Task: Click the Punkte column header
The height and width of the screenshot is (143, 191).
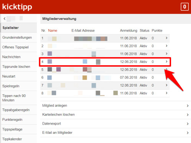Action: tap(157, 31)
